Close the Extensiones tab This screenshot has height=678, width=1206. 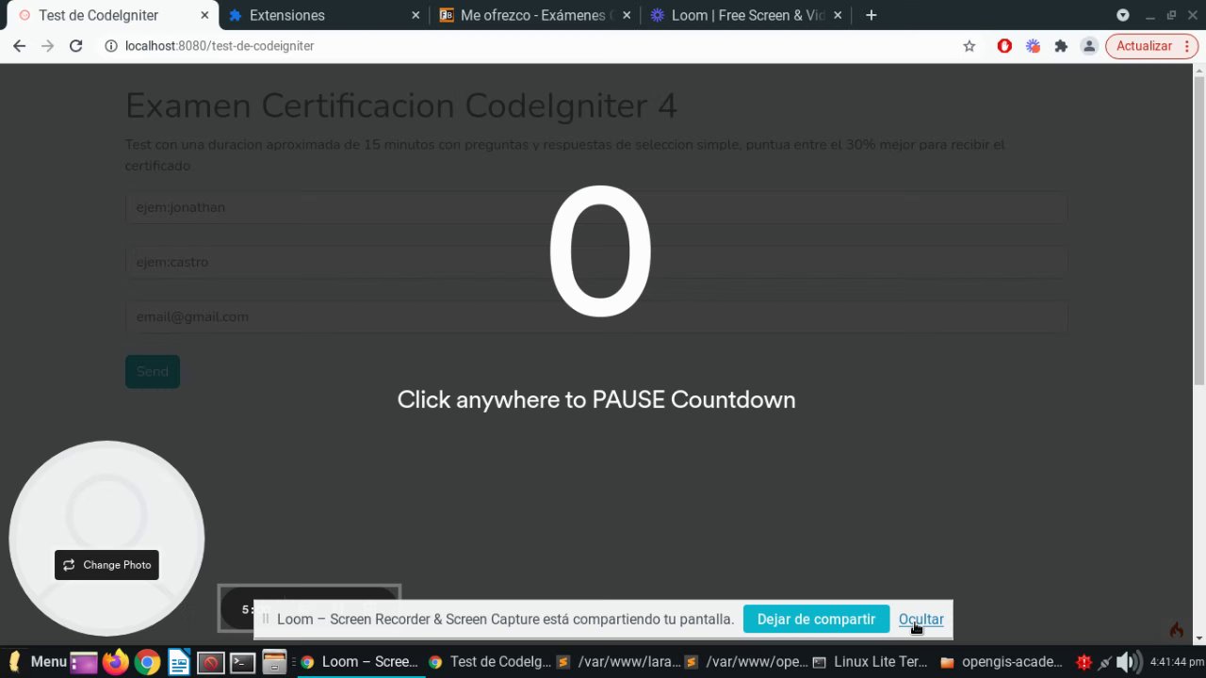pos(416,15)
